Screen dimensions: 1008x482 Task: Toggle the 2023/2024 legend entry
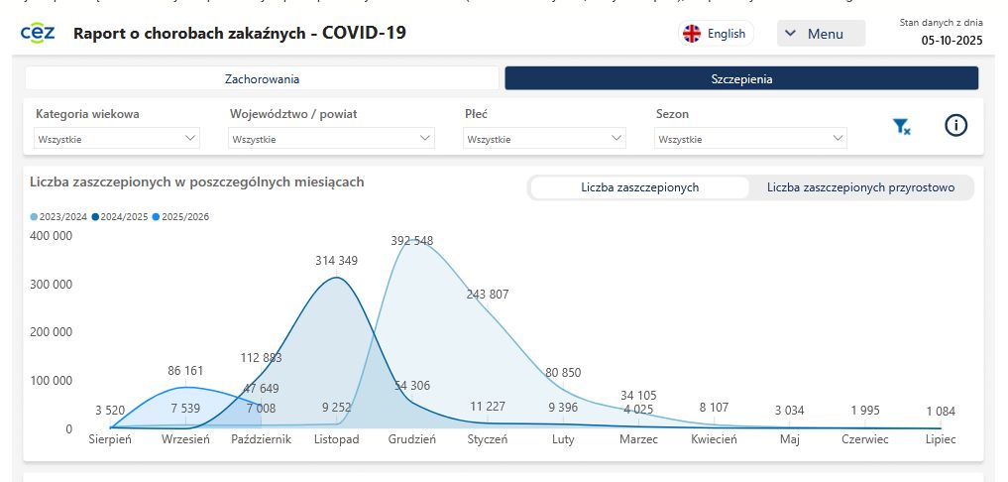pyautogui.click(x=58, y=217)
